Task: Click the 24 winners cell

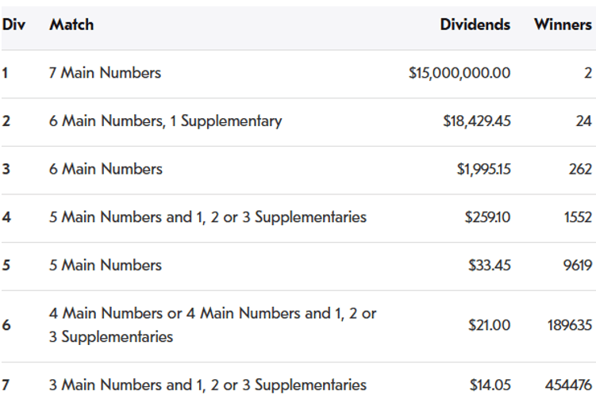Action: [x=583, y=121]
